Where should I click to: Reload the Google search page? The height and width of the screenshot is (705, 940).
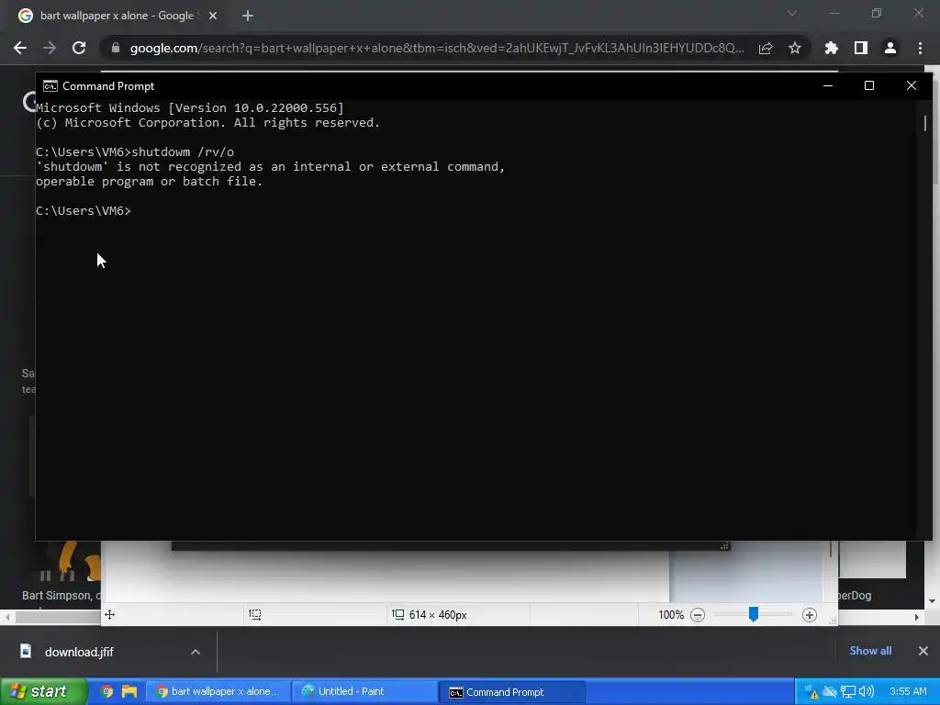click(79, 48)
